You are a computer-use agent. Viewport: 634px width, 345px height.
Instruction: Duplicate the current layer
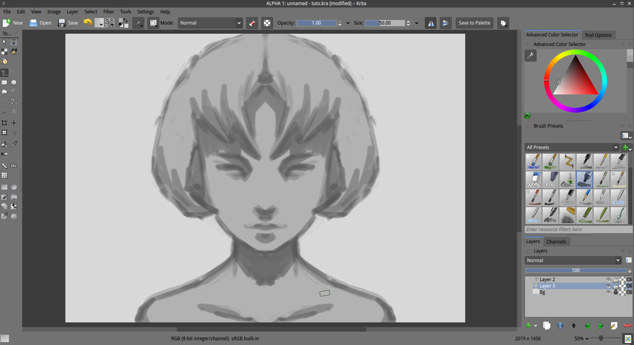tap(546, 325)
